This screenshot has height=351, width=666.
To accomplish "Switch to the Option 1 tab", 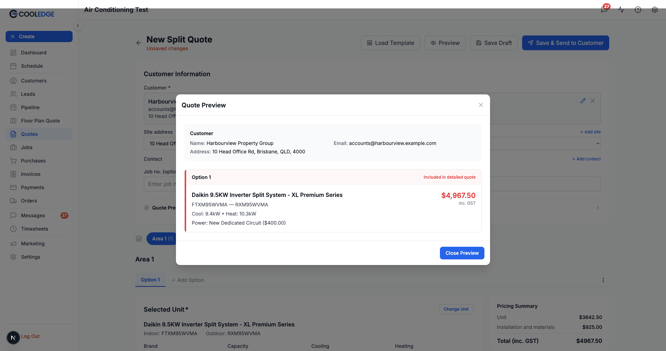I will [x=150, y=280].
